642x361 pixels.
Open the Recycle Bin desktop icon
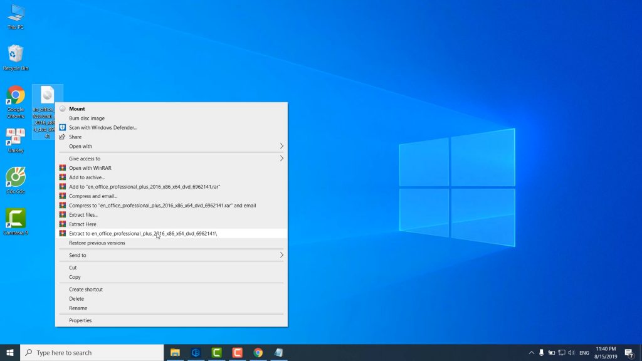[x=16, y=58]
